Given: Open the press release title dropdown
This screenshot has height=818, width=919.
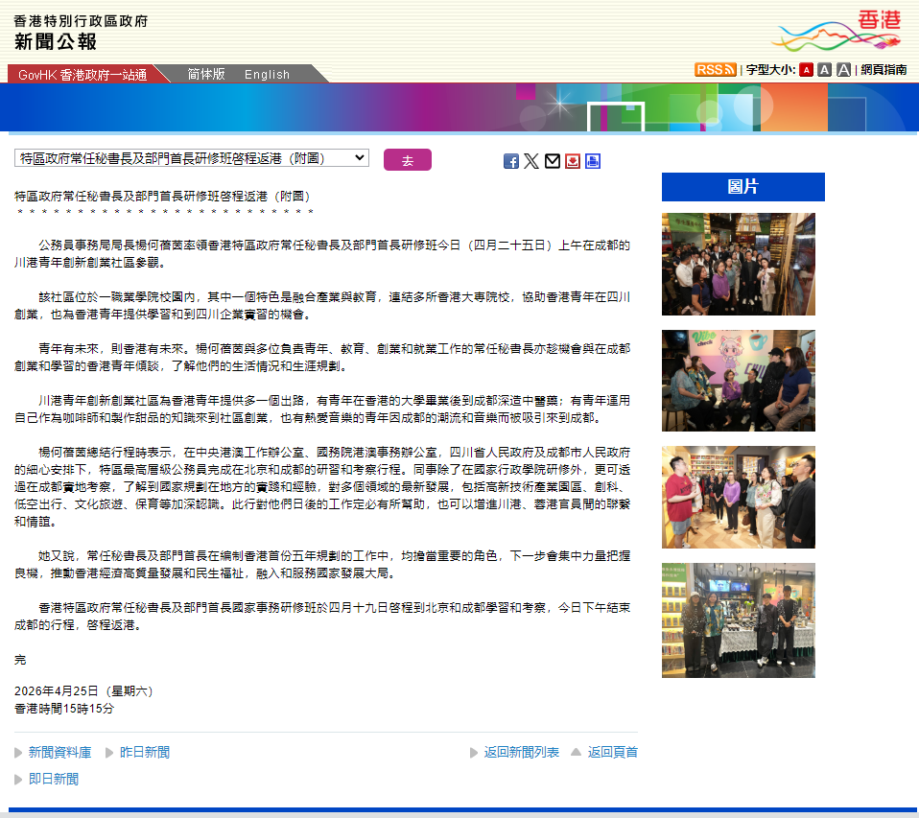Looking at the screenshot, I should pos(192,158).
